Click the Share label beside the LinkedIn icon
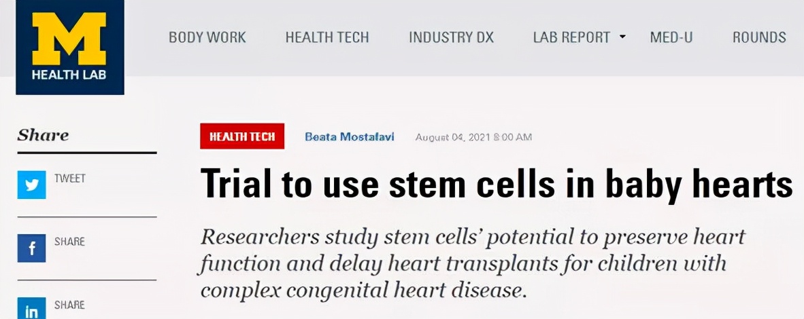The height and width of the screenshot is (319, 804). [69, 304]
